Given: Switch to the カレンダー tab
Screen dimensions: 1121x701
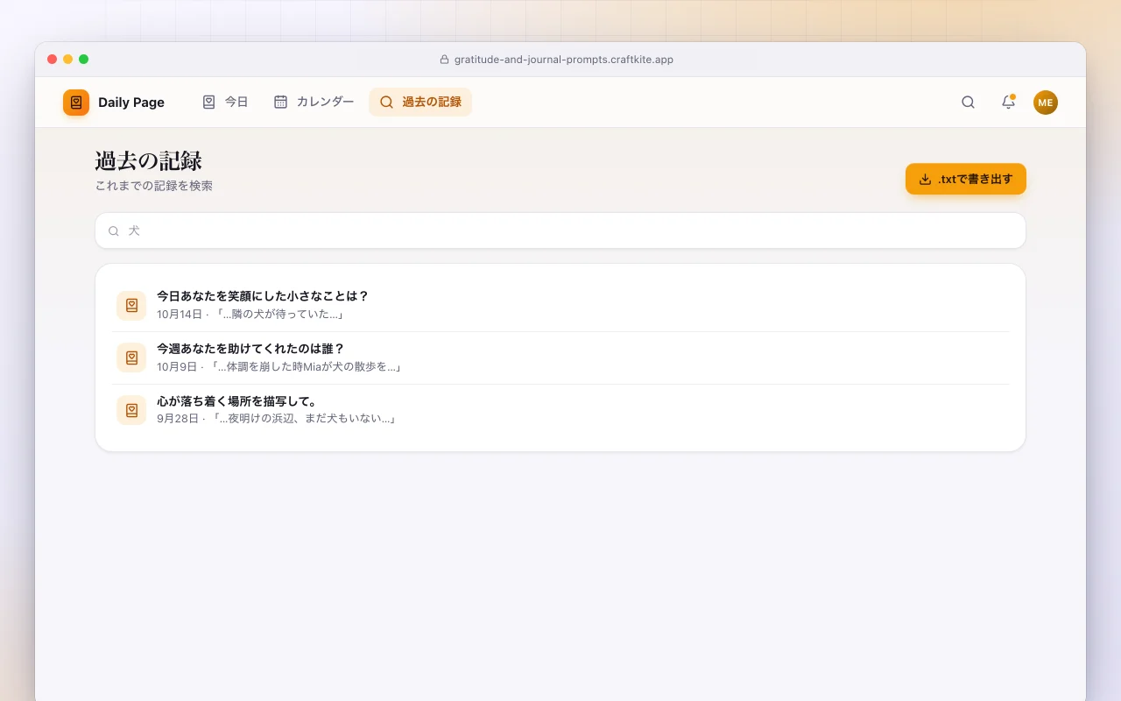Looking at the screenshot, I should (314, 102).
